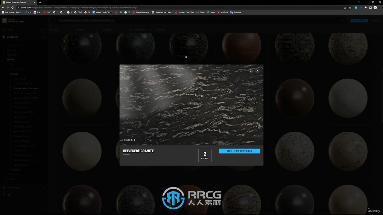The height and width of the screenshot is (215, 383).
Task: Open BJKU bookmark
Action: click(x=37, y=12)
